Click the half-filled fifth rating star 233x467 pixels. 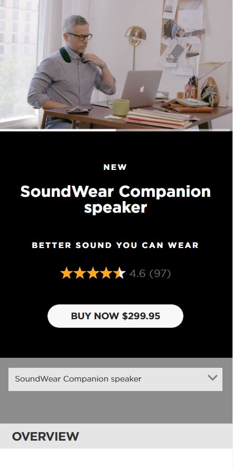tap(119, 273)
